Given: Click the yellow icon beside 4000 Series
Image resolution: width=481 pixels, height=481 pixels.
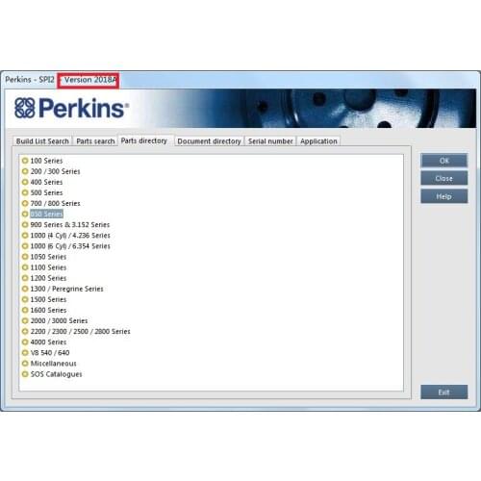Looking at the screenshot, I should (x=25, y=342).
